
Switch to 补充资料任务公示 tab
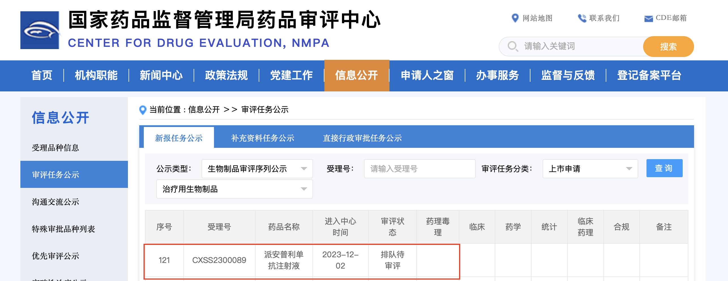coord(262,138)
